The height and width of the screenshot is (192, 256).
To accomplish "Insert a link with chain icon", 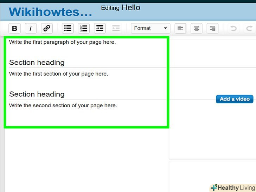I will pyautogui.click(x=47, y=28).
